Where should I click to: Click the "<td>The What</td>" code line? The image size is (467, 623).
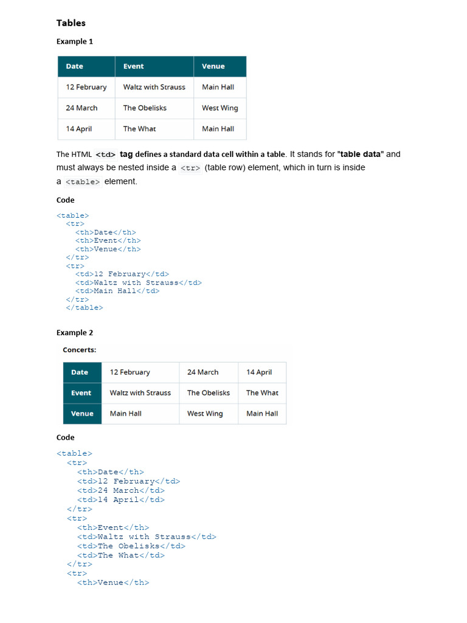[x=121, y=555]
